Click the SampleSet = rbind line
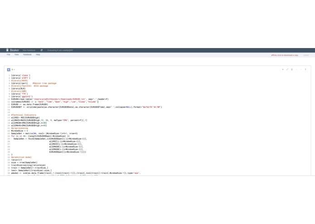This screenshot has height=224, width=315. [50, 139]
